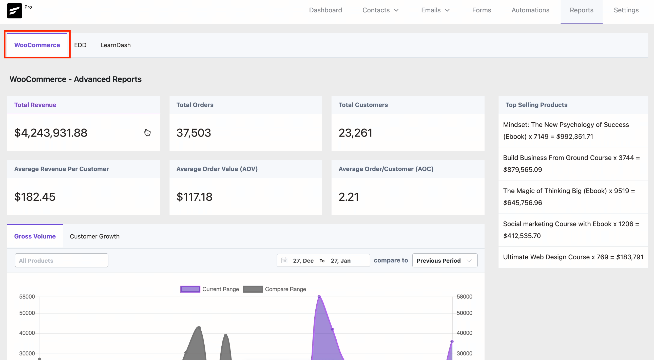Click the Current Range peak data point at 58000
654x360 pixels.
[319, 296]
